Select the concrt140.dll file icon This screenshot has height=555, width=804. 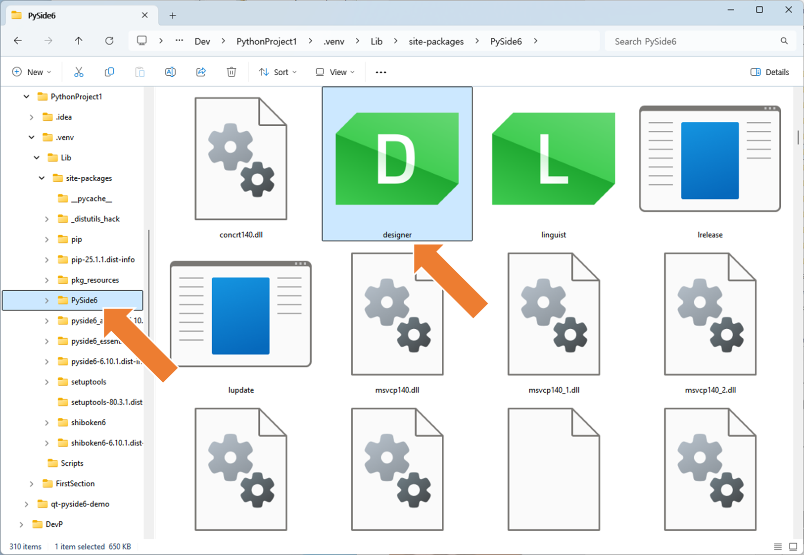coord(240,158)
